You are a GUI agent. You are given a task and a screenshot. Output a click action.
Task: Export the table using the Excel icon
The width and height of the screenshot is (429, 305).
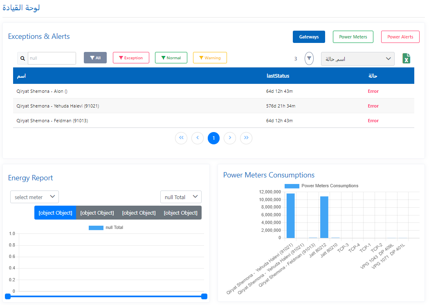coord(406,58)
